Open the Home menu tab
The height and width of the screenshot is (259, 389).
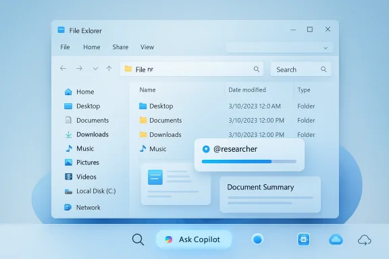(92, 47)
